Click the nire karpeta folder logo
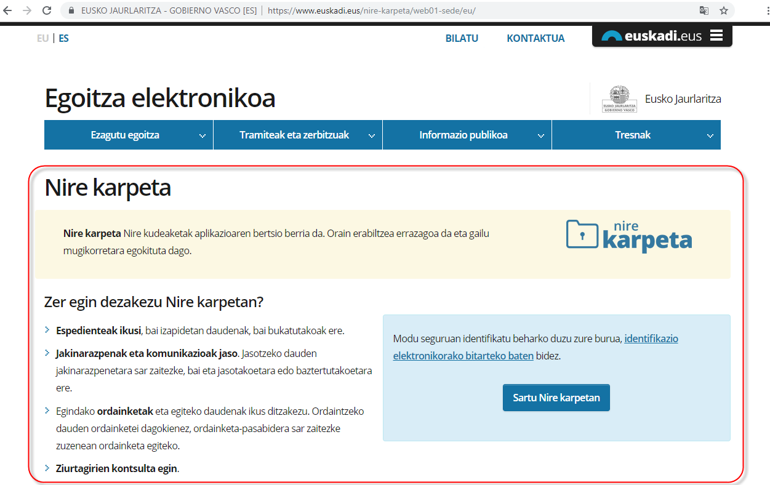This screenshot has height=485, width=770. pos(628,234)
